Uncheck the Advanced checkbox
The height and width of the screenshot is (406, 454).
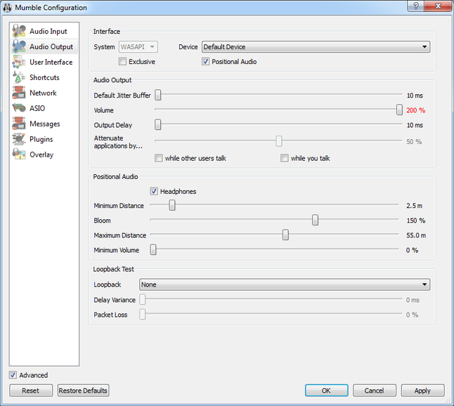[x=13, y=375]
